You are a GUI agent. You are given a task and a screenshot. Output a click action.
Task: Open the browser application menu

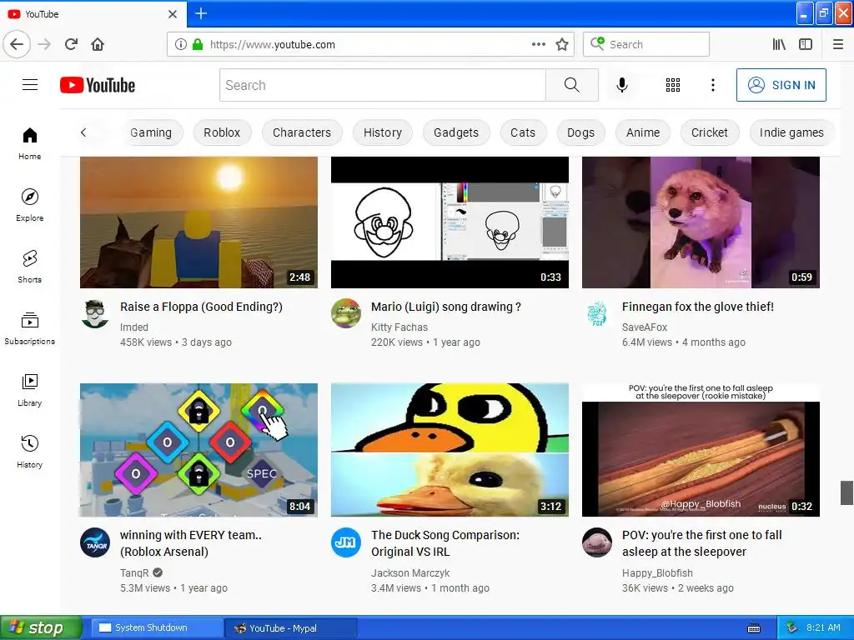838,44
